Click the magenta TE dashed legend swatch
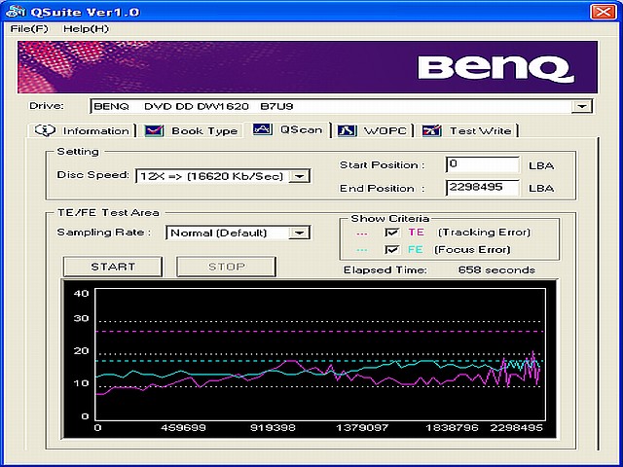 362,233
